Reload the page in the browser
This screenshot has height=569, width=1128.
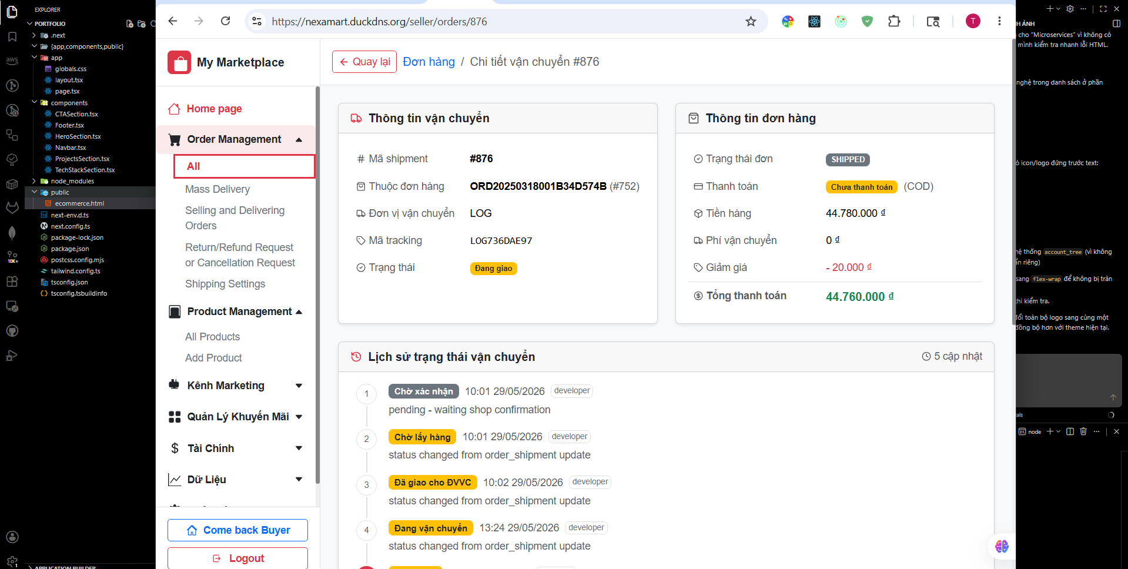225,21
